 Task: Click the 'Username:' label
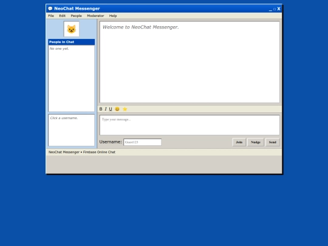111,142
